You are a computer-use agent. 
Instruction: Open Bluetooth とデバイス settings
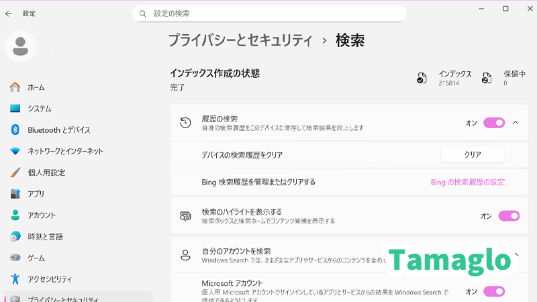[x=58, y=130]
